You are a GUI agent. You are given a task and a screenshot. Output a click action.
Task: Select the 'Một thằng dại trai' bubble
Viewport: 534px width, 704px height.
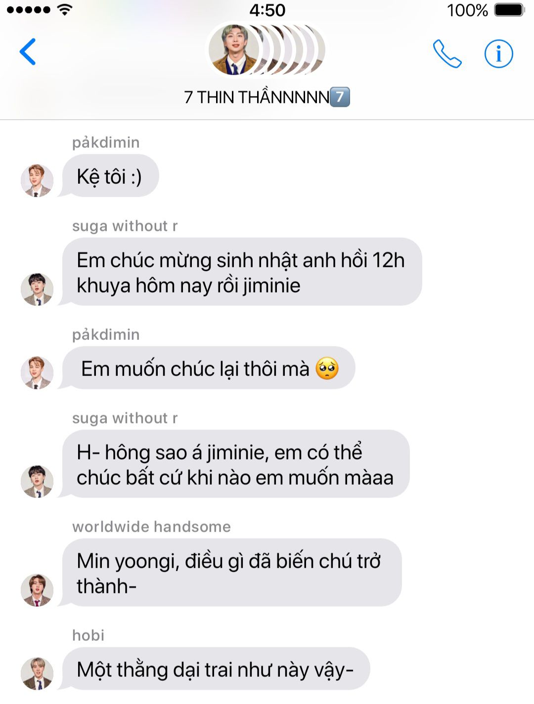215,669
